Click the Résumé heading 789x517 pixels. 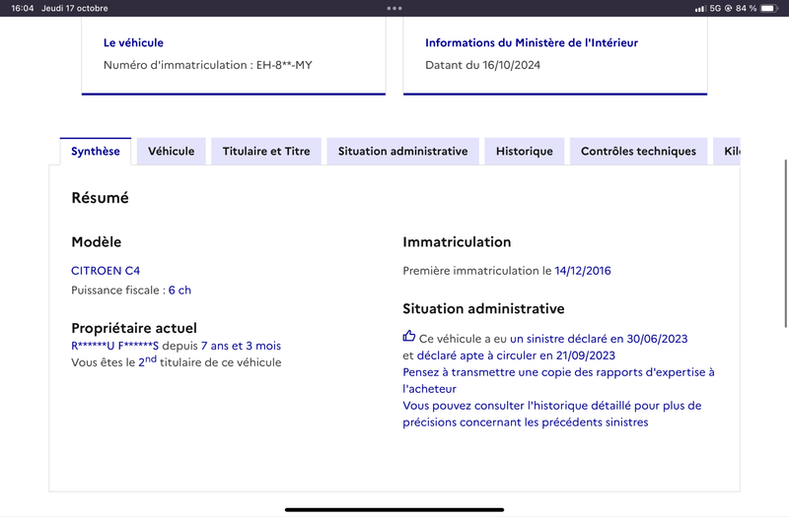pyautogui.click(x=101, y=198)
